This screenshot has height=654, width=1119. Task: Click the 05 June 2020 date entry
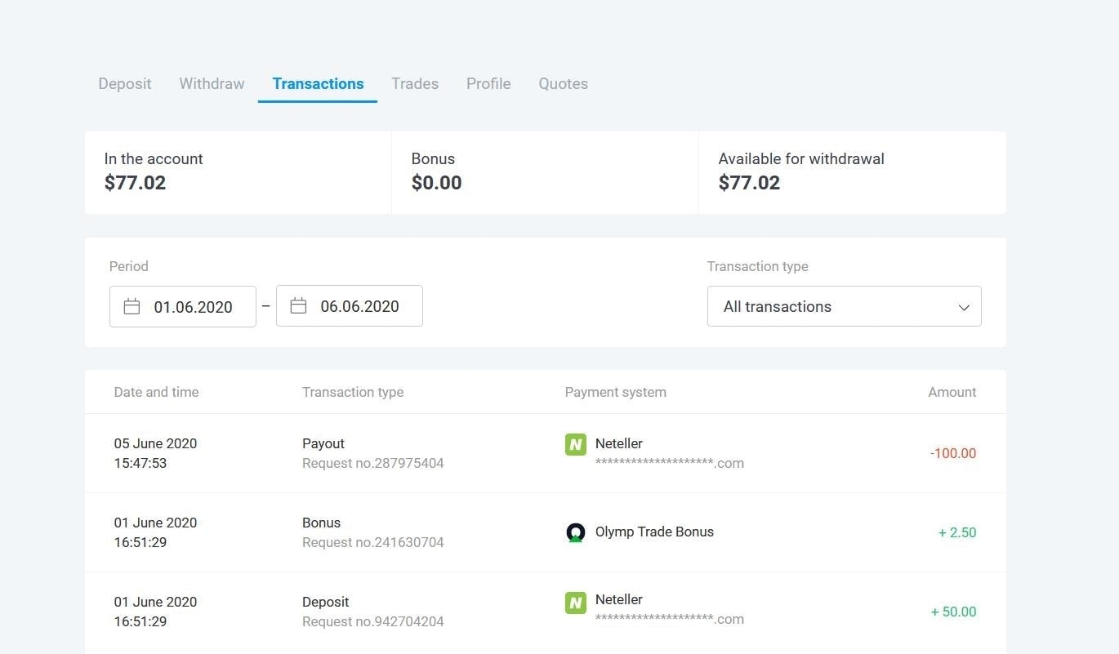[155, 443]
